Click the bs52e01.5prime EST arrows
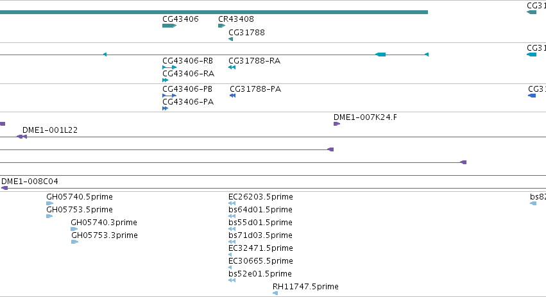Viewport: 546px width, 297px height. [232, 280]
